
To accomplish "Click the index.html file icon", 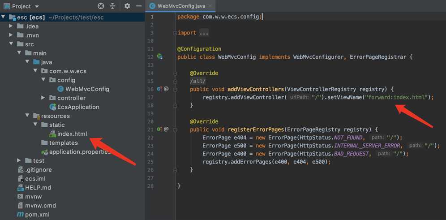I will [x=53, y=134].
